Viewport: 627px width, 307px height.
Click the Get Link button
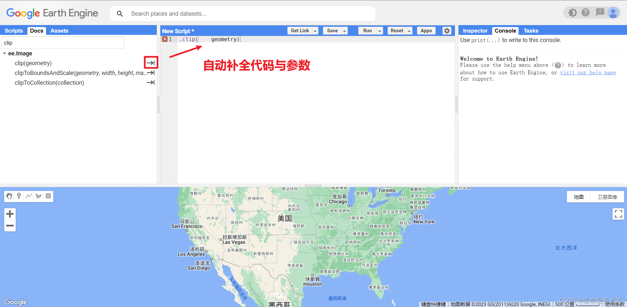point(300,31)
